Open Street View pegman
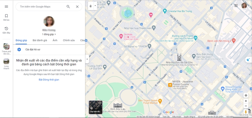 point(246,112)
